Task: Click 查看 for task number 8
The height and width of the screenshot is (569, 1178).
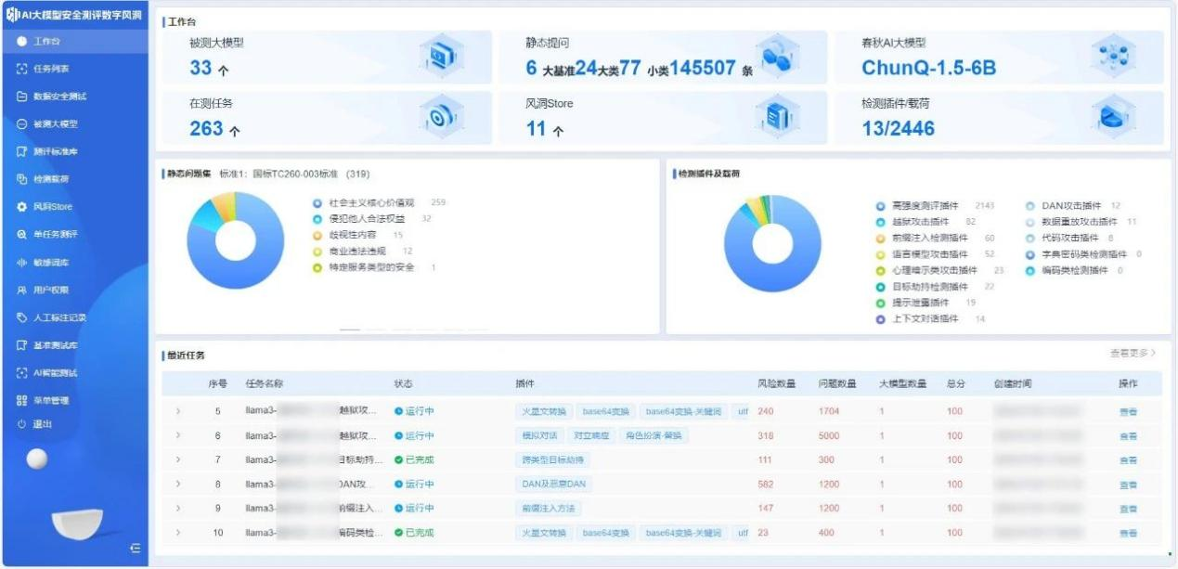Action: (x=1128, y=485)
